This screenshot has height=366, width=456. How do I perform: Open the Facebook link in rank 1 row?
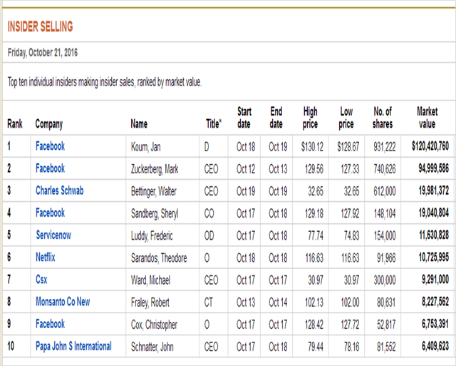(50, 146)
